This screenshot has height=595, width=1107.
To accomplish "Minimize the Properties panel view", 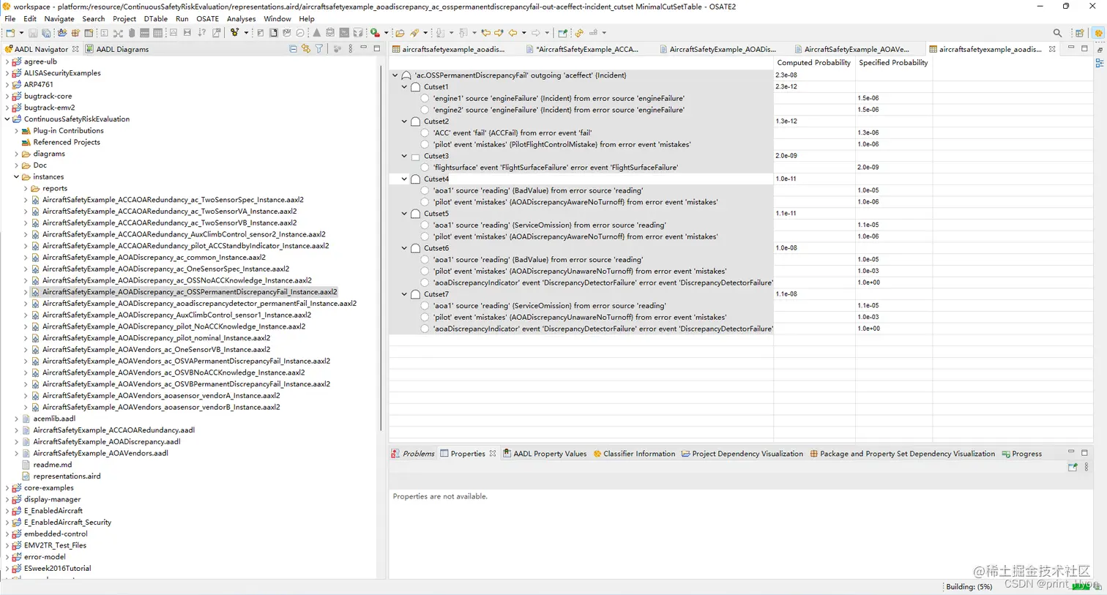I will tap(1071, 453).
